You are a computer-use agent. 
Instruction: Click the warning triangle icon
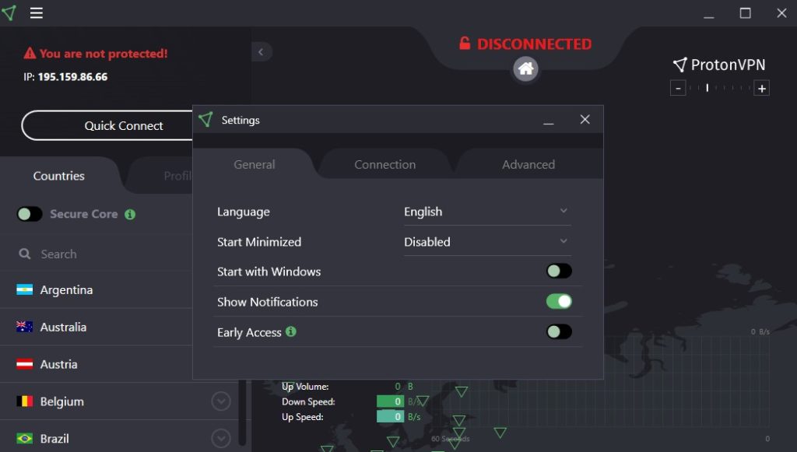point(30,54)
